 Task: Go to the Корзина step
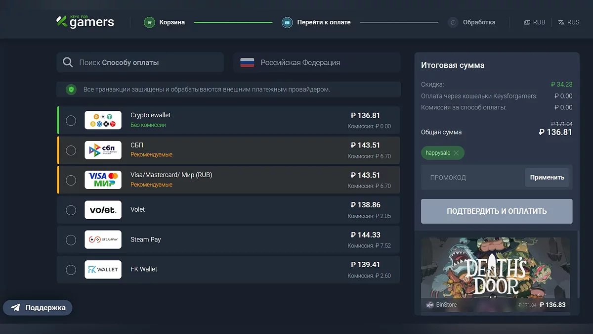click(171, 22)
